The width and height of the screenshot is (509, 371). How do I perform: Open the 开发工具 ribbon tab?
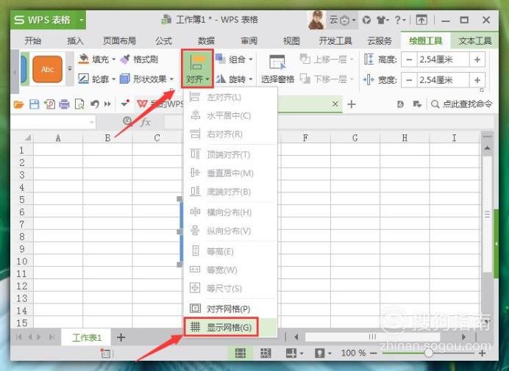pyautogui.click(x=335, y=41)
